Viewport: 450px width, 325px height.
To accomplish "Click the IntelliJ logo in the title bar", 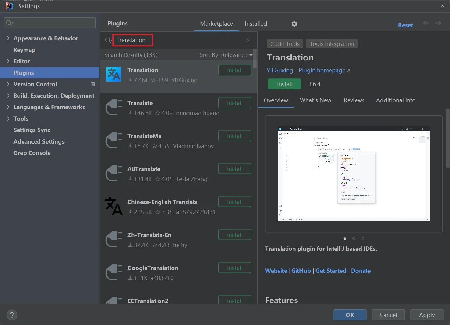I will pyautogui.click(x=9, y=6).
